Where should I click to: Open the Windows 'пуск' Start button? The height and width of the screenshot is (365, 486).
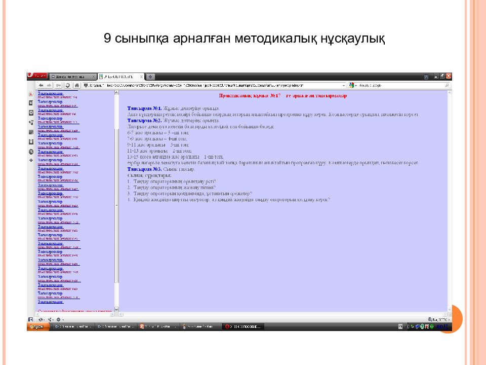click(38, 326)
